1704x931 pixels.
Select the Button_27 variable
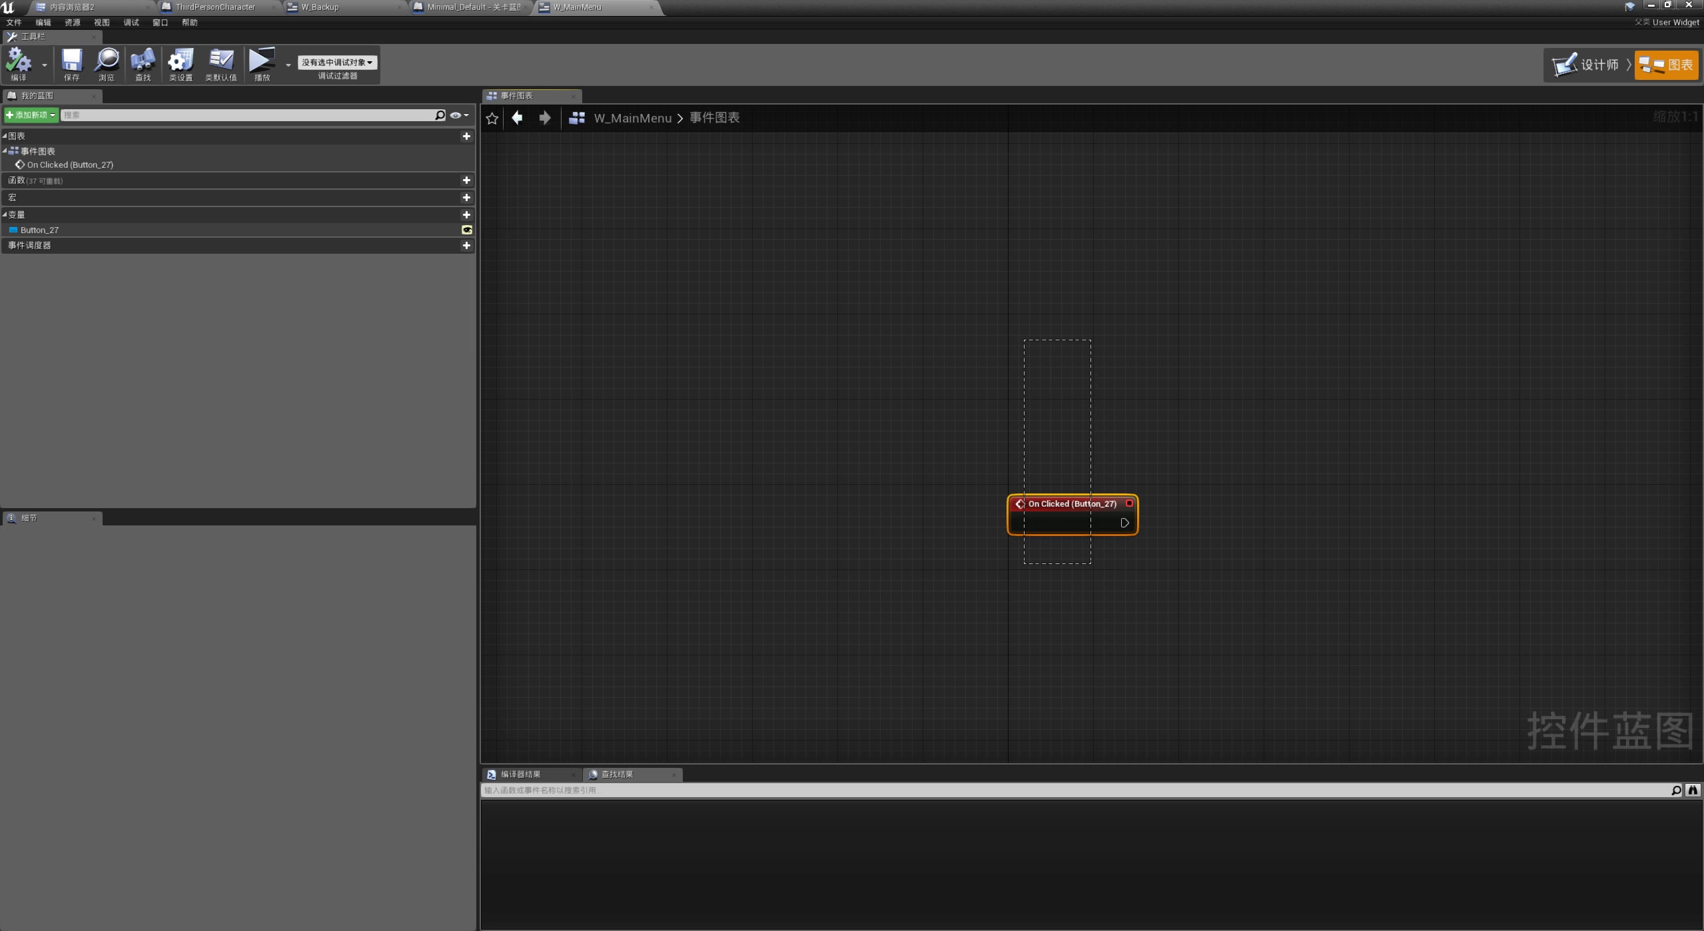click(x=39, y=230)
